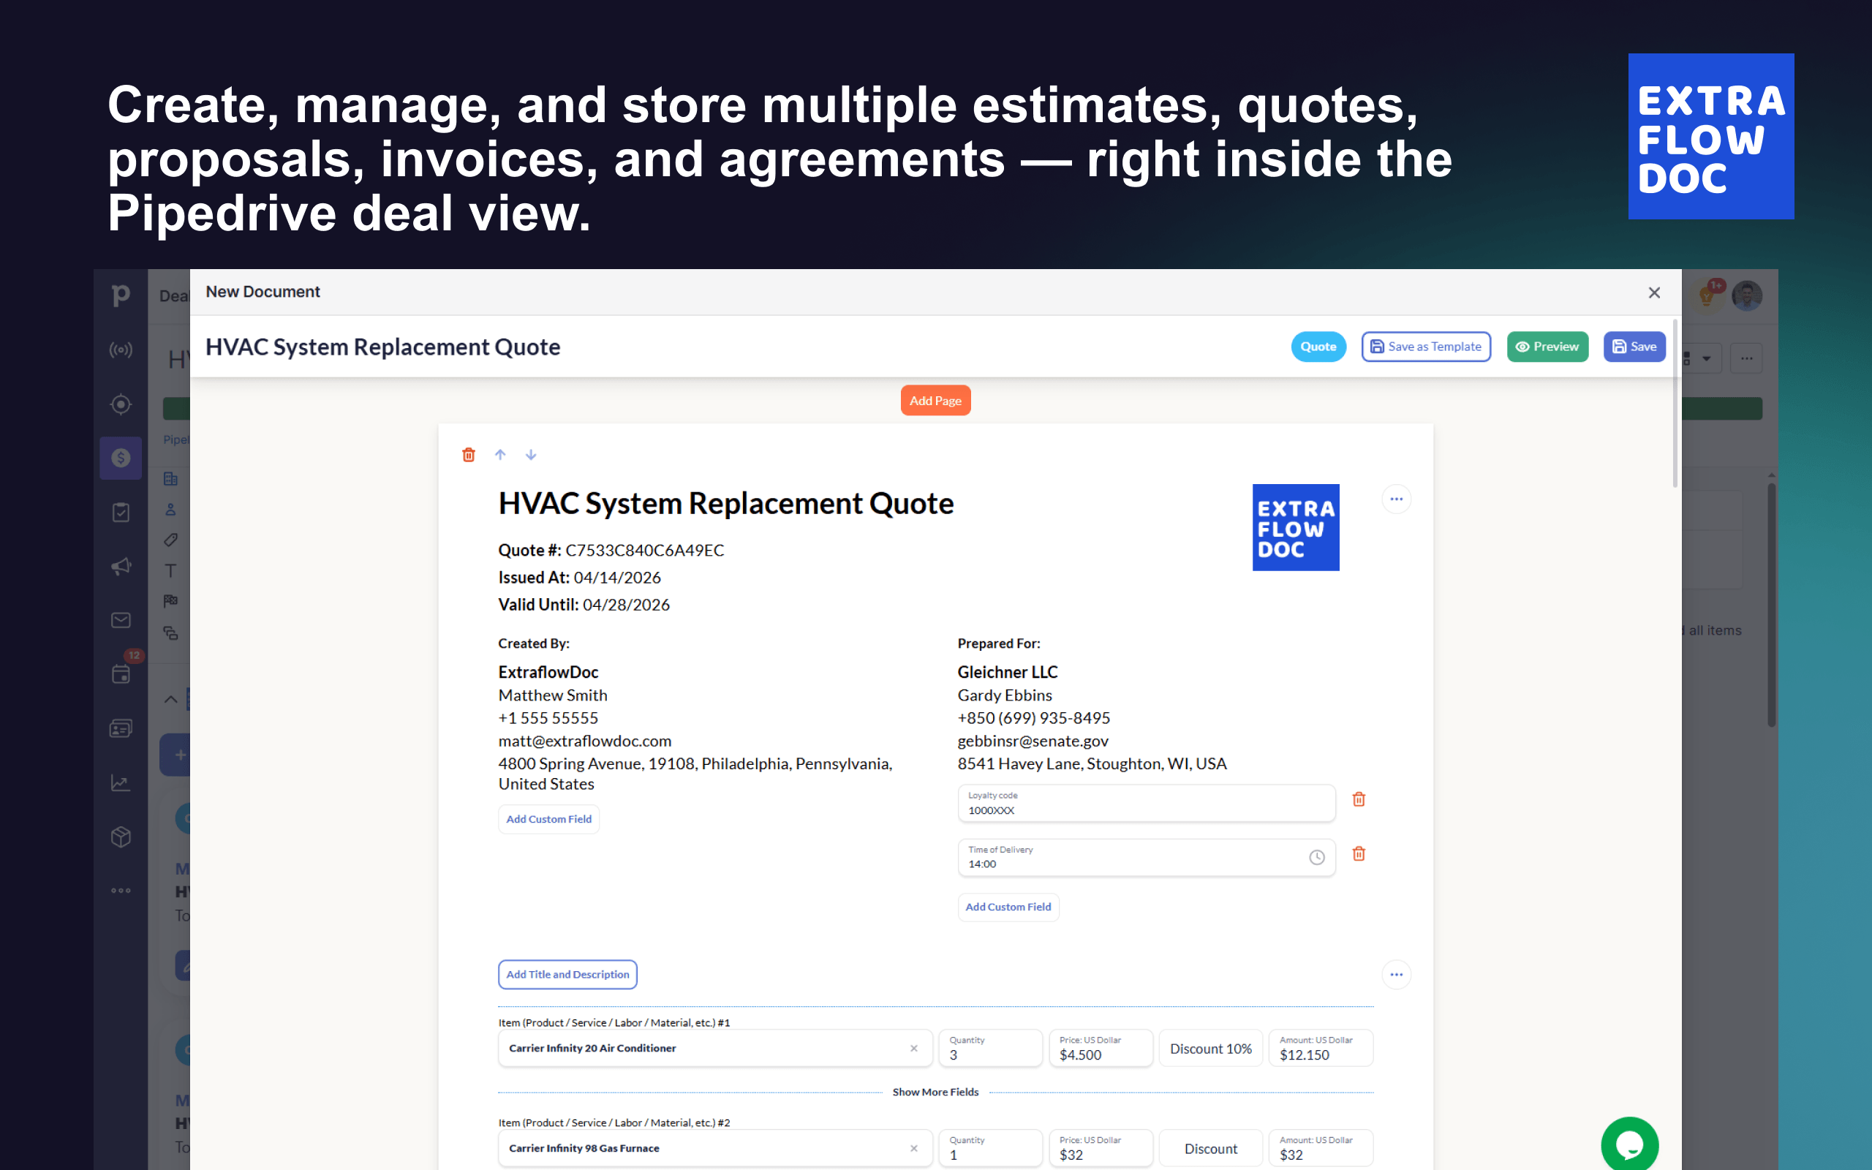1872x1170 pixels.
Task: Open the Projects clipboard icon in the sidebar
Action: (x=121, y=513)
